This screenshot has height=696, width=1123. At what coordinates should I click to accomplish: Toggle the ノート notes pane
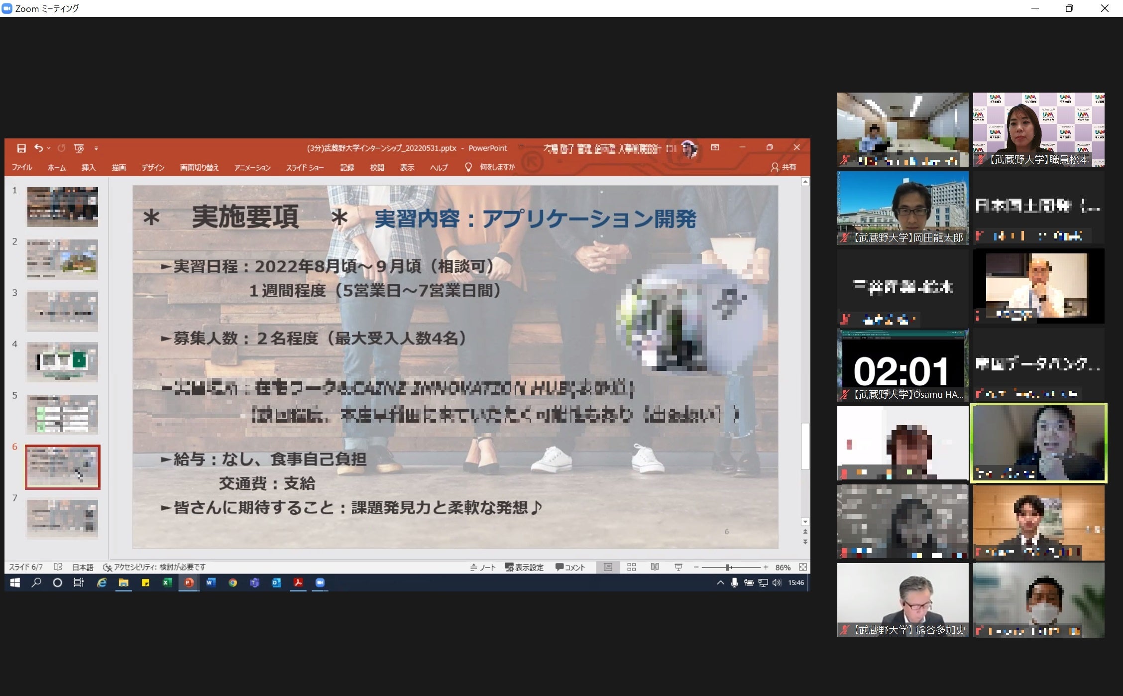pos(483,567)
